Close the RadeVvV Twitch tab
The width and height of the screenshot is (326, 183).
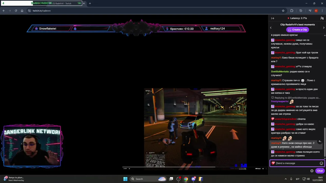(x=84, y=3)
